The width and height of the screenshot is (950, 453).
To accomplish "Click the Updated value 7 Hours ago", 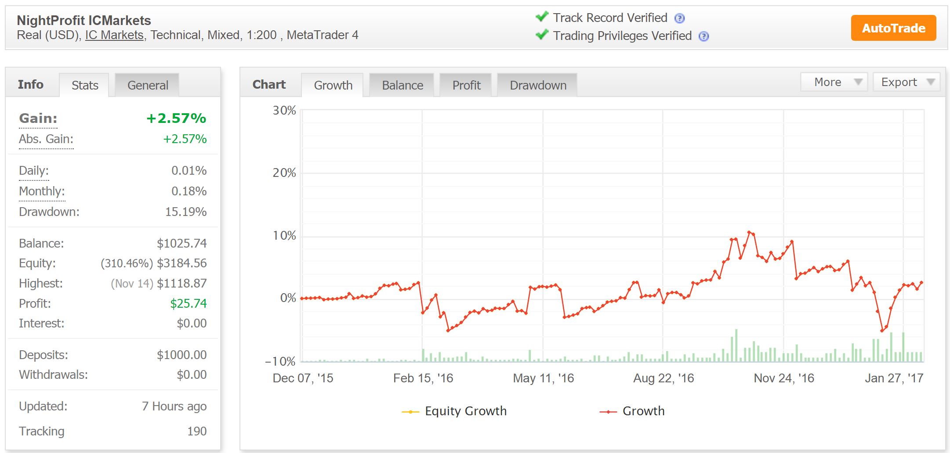I will [x=174, y=406].
